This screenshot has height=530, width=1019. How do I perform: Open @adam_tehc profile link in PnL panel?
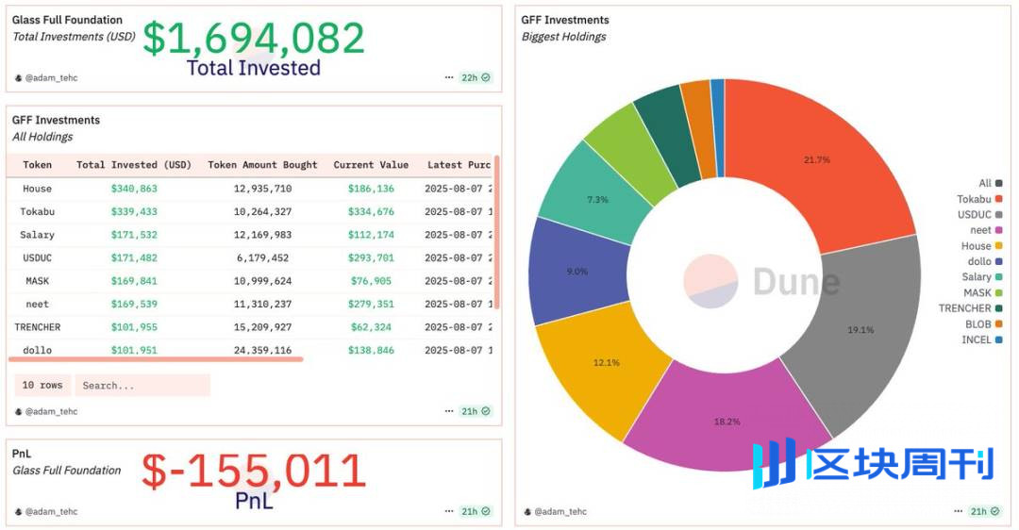(x=51, y=512)
